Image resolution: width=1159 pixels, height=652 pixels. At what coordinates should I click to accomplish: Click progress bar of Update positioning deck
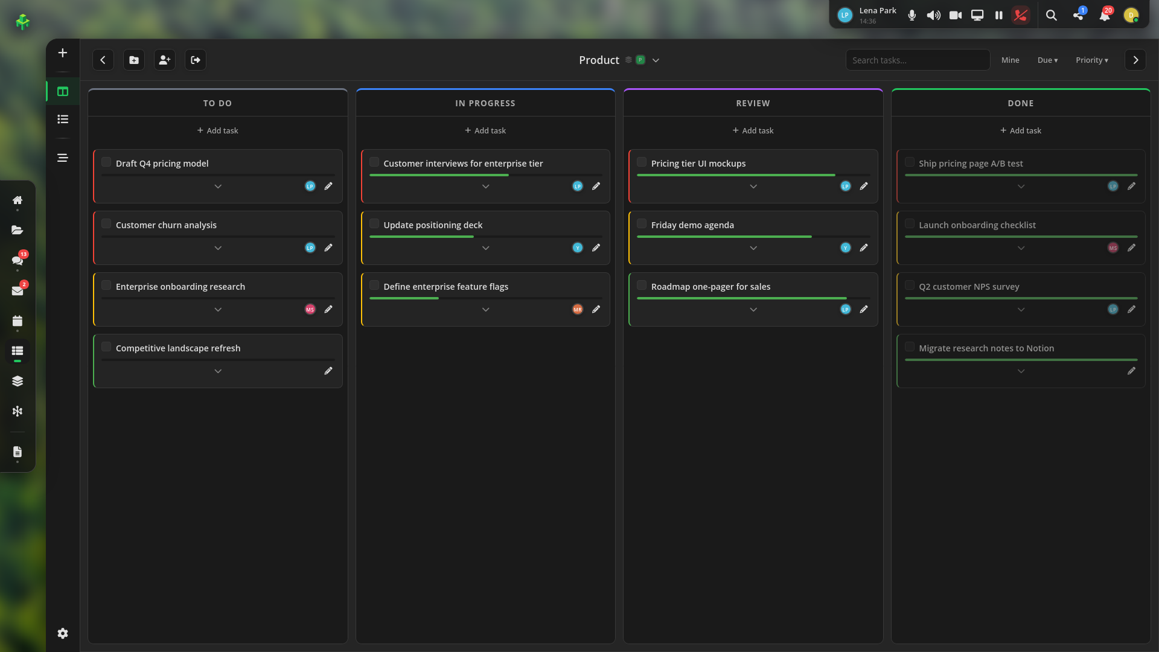pyautogui.click(x=486, y=237)
